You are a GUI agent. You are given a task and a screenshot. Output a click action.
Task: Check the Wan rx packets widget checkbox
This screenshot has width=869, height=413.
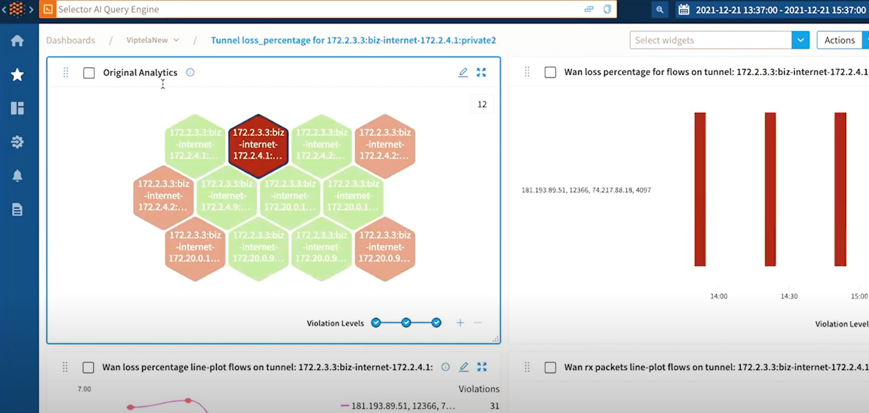550,368
